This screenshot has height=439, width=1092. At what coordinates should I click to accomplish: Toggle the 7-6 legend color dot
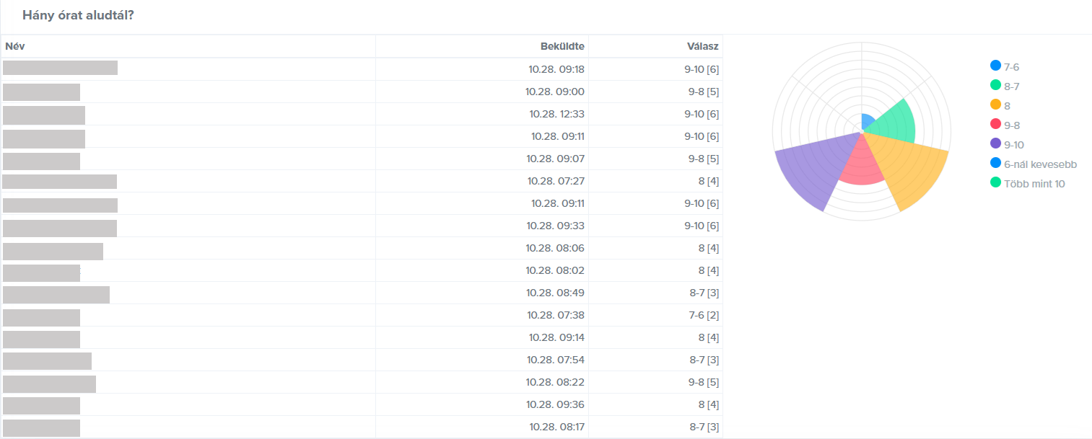(x=996, y=66)
